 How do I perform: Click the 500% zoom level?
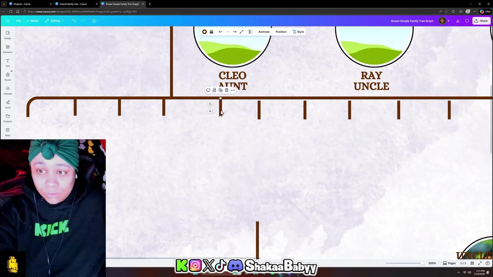click(432, 263)
